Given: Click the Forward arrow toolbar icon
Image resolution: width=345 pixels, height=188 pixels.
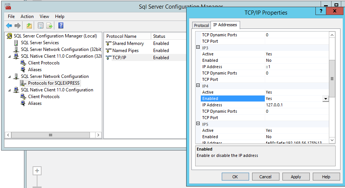Looking at the screenshot, I should tap(17, 25).
